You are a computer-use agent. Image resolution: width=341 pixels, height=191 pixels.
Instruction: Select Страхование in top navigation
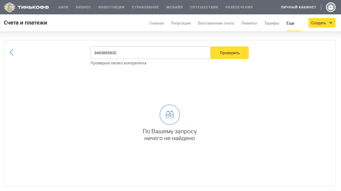pyautogui.click(x=145, y=7)
